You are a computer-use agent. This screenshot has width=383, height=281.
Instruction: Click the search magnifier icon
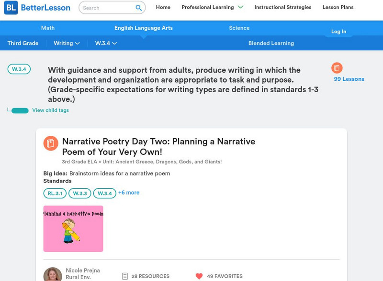pos(139,8)
